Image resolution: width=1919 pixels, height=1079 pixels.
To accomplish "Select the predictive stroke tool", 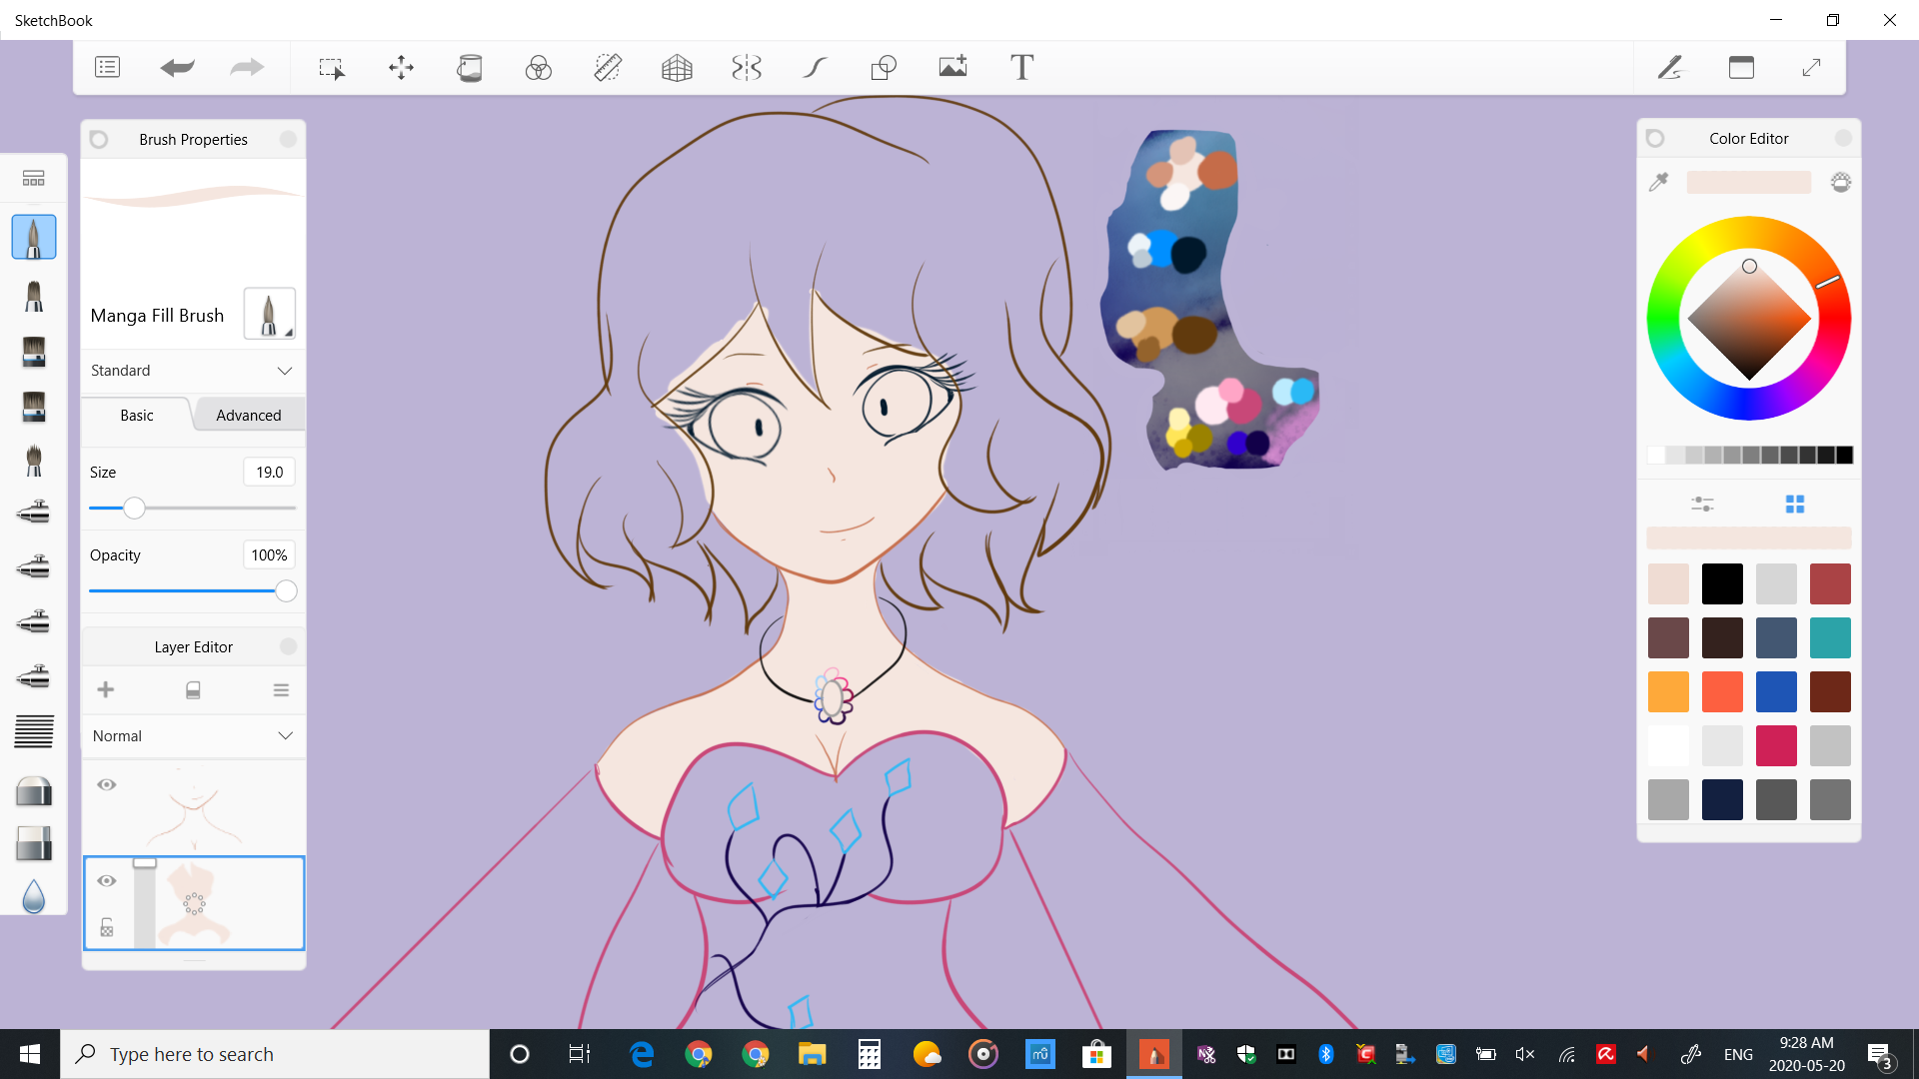I will 815,67.
